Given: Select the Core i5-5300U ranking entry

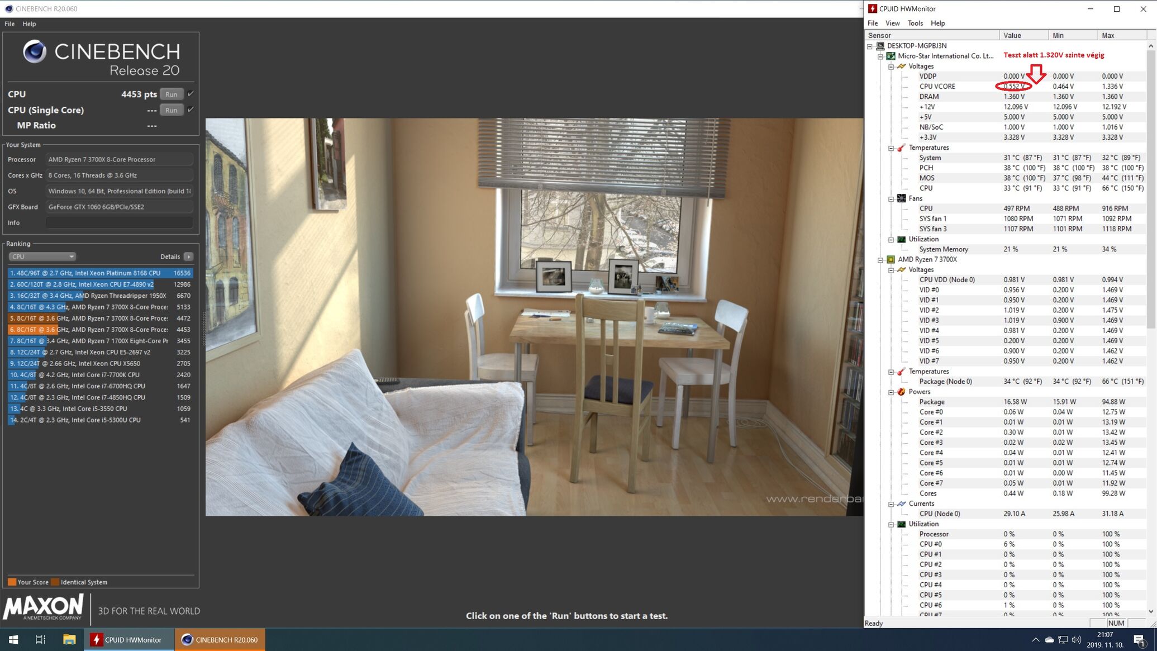Looking at the screenshot, I should pyautogui.click(x=101, y=420).
